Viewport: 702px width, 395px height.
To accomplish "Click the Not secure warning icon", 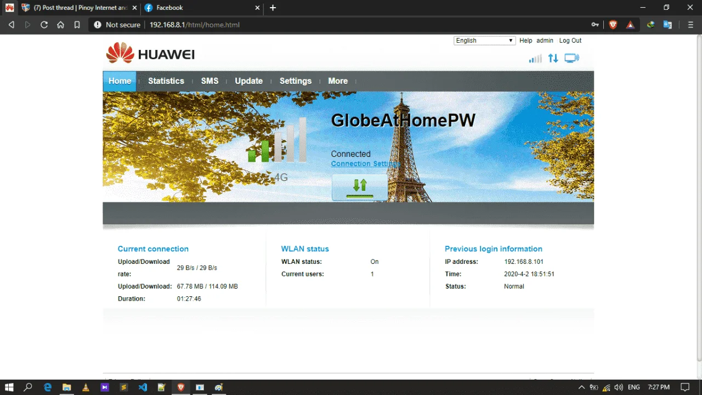I will (x=98, y=25).
